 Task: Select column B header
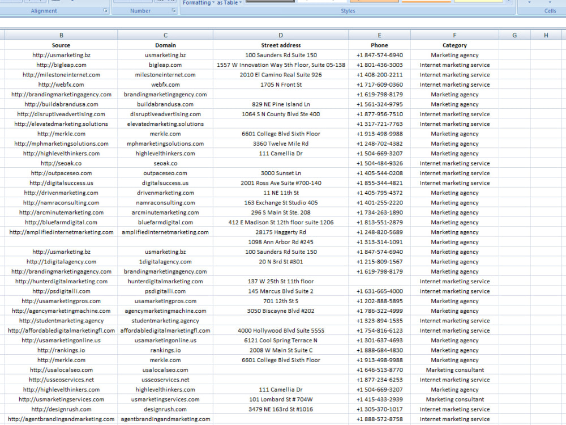click(x=61, y=35)
